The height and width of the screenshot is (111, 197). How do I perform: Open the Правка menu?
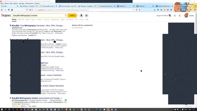click(7, 3)
